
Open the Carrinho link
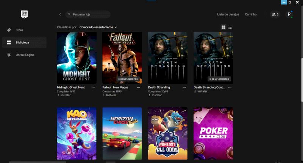click(x=251, y=14)
